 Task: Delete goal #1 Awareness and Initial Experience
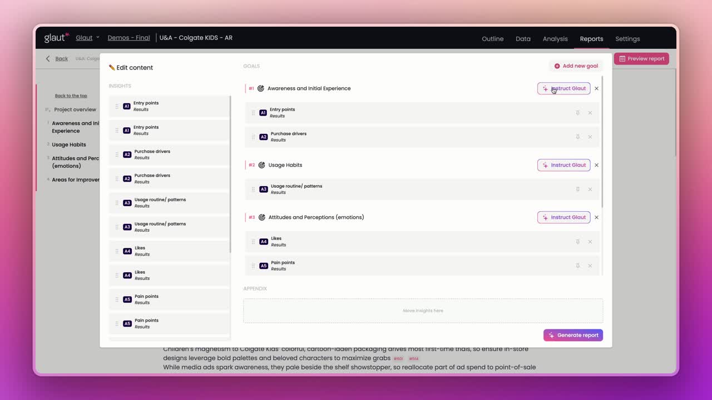coord(597,88)
